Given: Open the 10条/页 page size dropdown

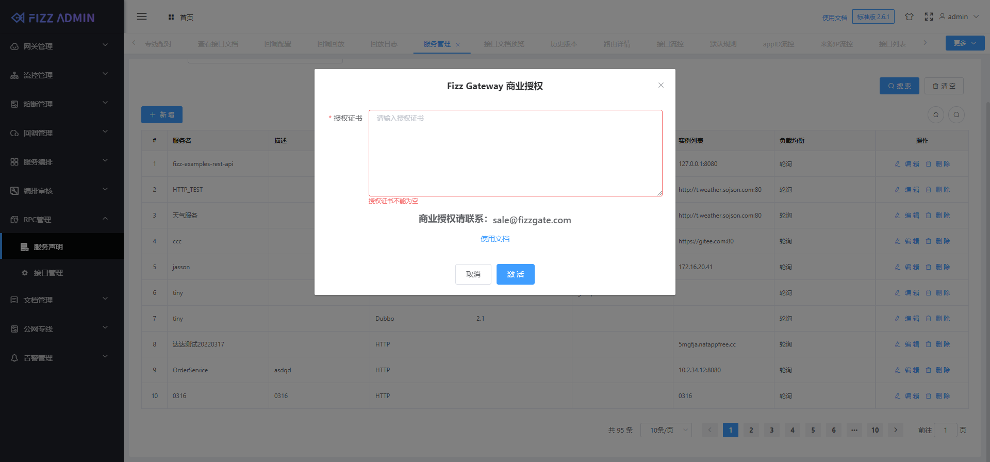Looking at the screenshot, I should 666,430.
